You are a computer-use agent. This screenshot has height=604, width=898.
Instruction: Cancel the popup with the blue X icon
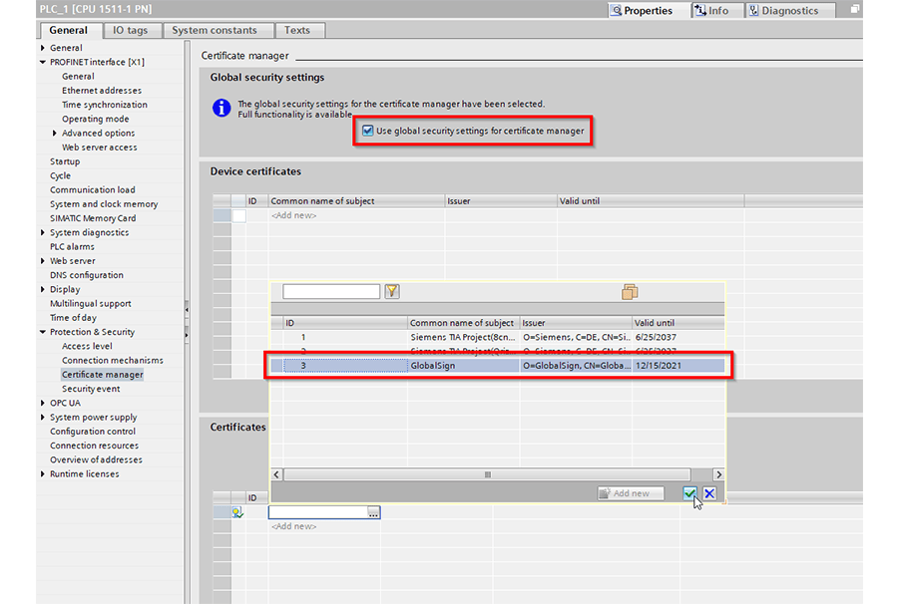[x=709, y=493]
